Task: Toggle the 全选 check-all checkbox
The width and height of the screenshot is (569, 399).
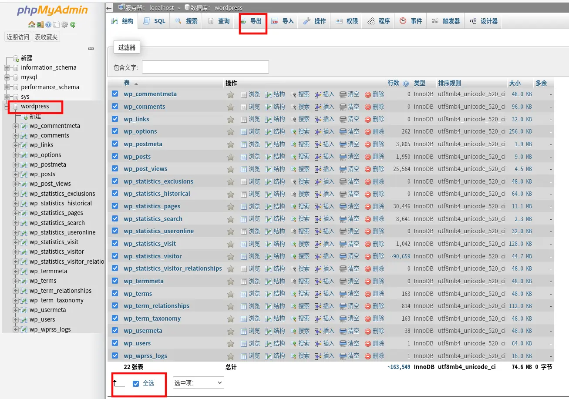Action: point(136,383)
